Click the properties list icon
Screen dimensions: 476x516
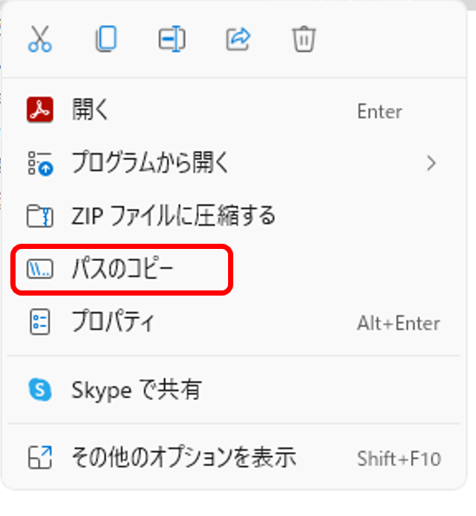pos(40,322)
